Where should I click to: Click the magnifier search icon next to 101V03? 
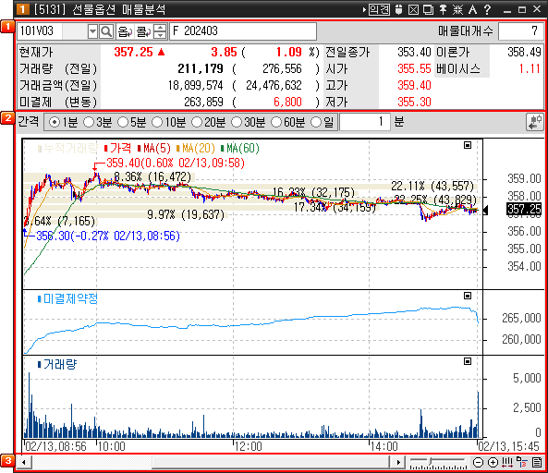point(106,31)
